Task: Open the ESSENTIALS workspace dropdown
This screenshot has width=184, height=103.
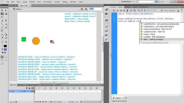Action: pyautogui.click(x=127, y=2)
